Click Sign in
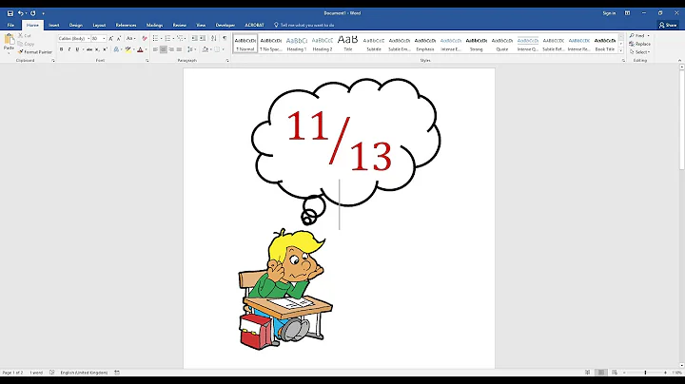This screenshot has width=685, height=384. (609, 13)
